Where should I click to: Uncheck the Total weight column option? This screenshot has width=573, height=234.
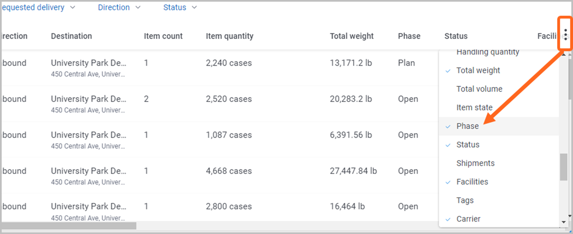(x=499, y=70)
